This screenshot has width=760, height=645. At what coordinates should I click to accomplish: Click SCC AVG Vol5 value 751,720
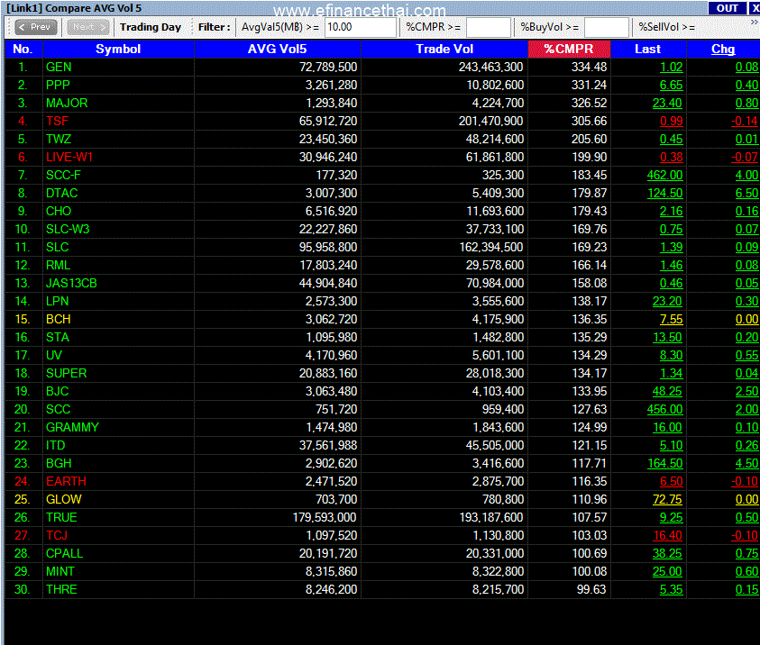pos(336,409)
